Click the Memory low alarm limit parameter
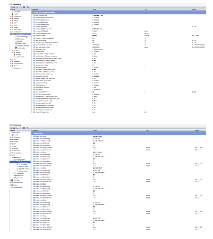Viewport: 213px width, 239px height. coord(42,112)
